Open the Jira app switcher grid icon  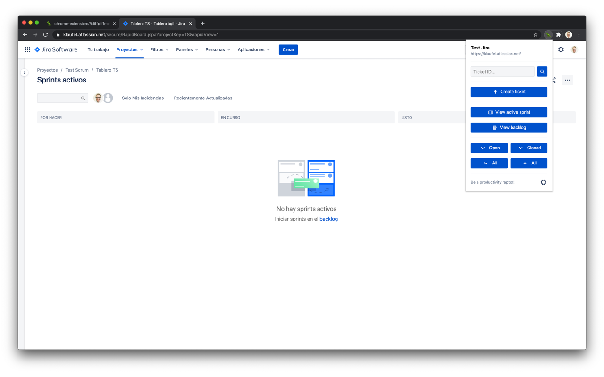pyautogui.click(x=27, y=49)
